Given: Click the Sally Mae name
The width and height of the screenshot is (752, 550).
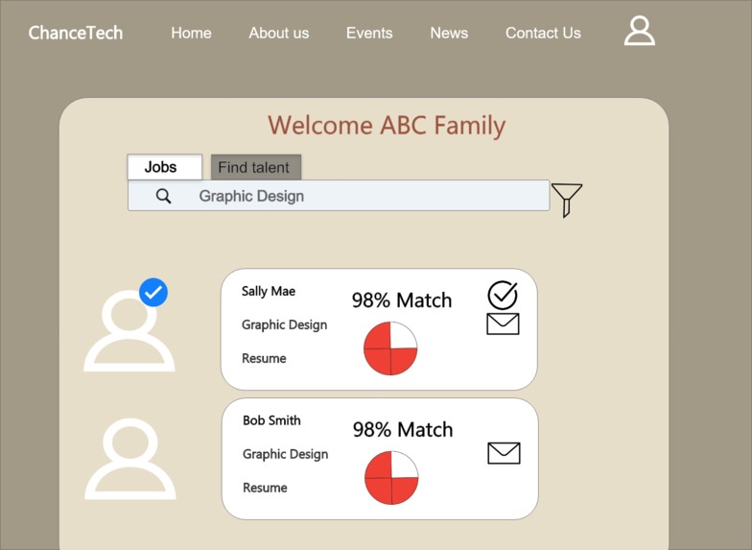Looking at the screenshot, I should (x=269, y=292).
